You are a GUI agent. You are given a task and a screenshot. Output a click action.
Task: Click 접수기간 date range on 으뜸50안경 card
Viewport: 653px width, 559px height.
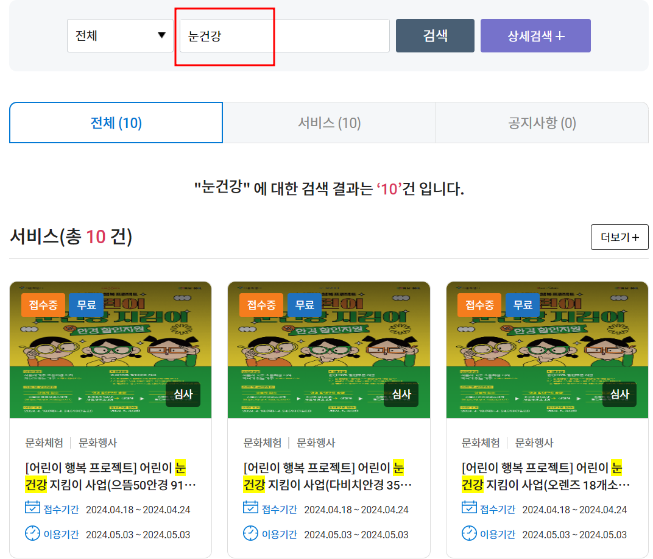[138, 510]
